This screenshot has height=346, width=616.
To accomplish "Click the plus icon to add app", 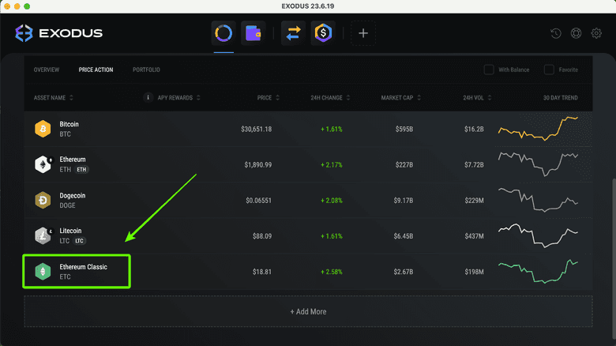I will 363,34.
